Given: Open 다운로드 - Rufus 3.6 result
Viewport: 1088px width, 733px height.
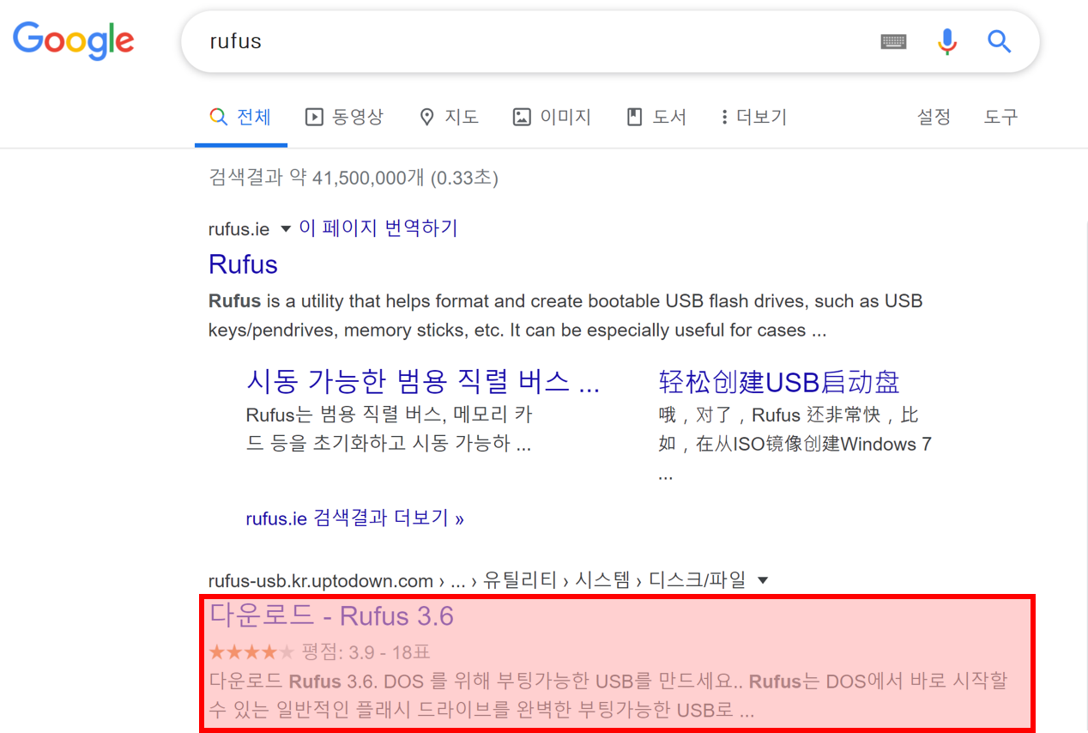Looking at the screenshot, I should click(x=331, y=616).
